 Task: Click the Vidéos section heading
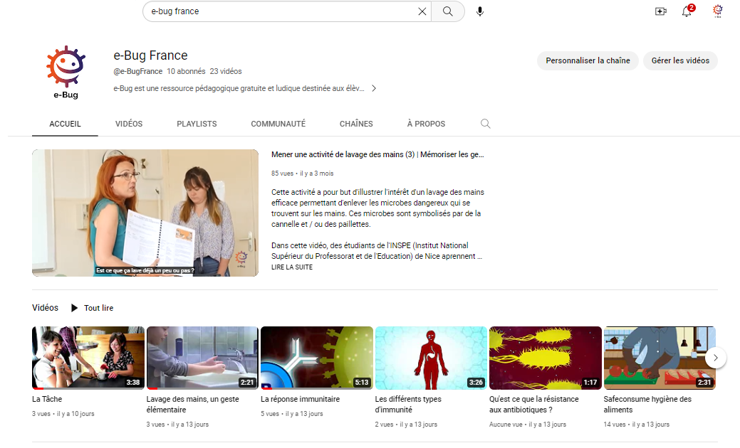pyautogui.click(x=46, y=308)
